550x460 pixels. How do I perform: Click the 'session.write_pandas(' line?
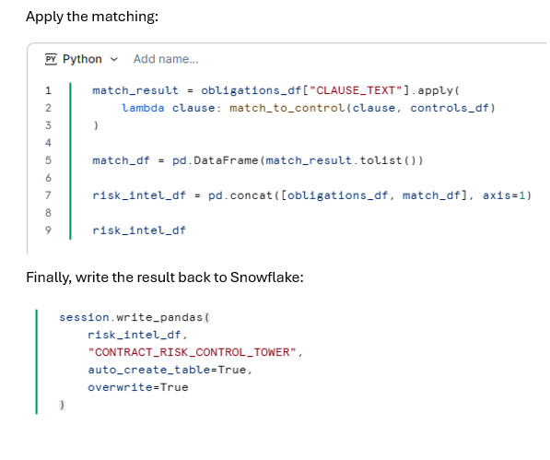pos(135,317)
